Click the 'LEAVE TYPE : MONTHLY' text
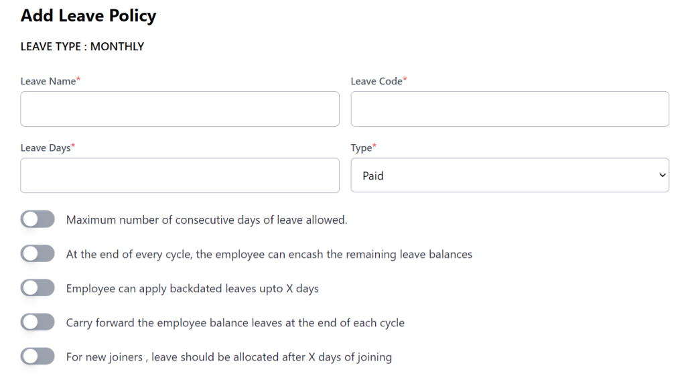Viewport: 686px width, 380px height. click(x=82, y=47)
